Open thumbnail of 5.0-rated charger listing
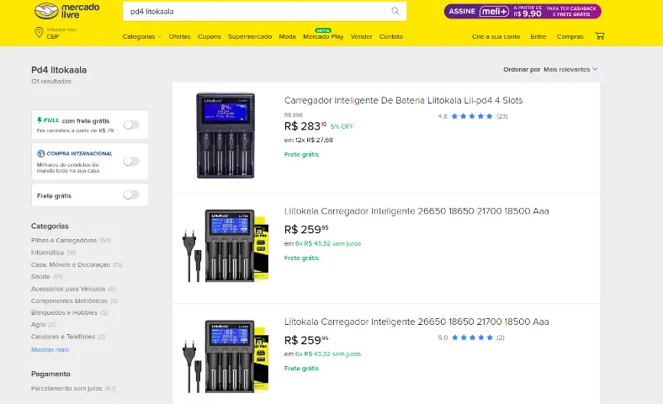The image size is (663, 404). (225, 356)
